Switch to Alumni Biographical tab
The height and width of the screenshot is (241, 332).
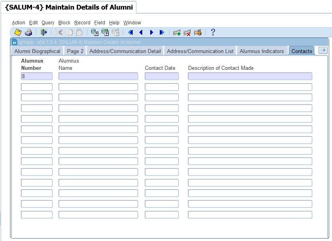coord(37,51)
